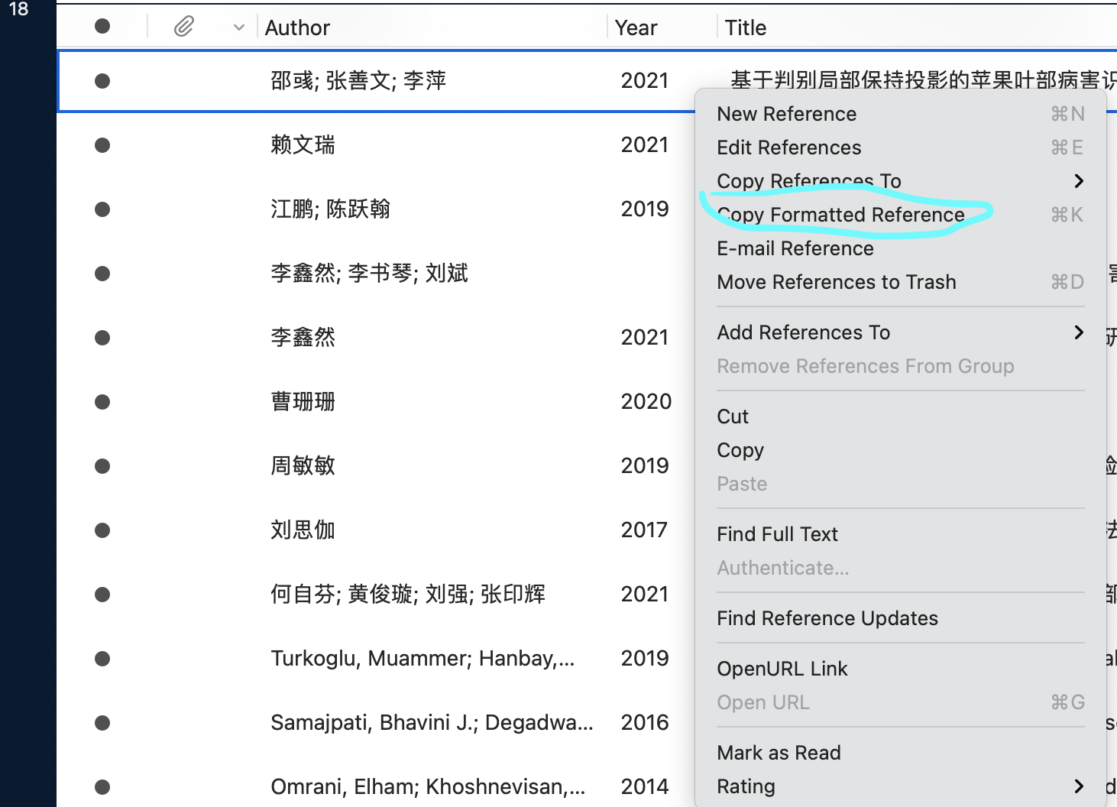The image size is (1117, 807).
Task: Click the unread dot on Samajpati row
Action: [x=102, y=722]
